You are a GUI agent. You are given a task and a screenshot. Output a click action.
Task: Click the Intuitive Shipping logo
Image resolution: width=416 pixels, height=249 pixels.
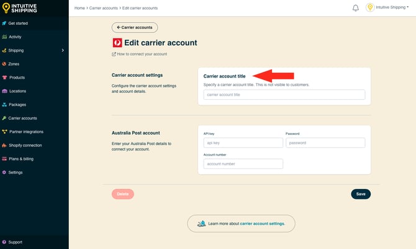[19, 8]
